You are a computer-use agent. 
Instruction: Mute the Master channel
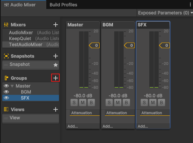tap(83, 103)
